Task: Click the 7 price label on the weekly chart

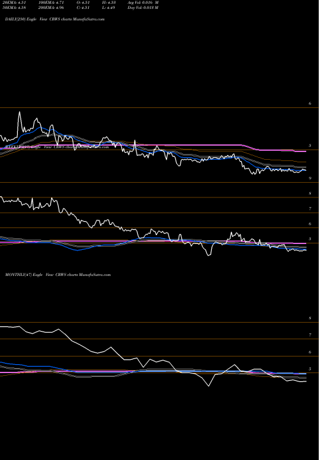Action: pos(309,209)
